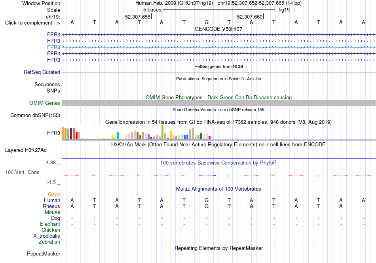Select the Human species label
376x263 pixels.
[52, 200]
